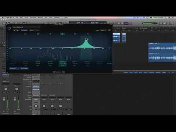Open the Logic Pro X menu
The width and height of the screenshot is (176, 132).
(x=10, y=18)
